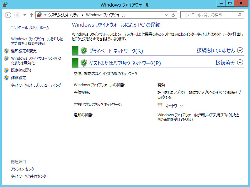
Task: Open アクション センター link
Action: 24,169
